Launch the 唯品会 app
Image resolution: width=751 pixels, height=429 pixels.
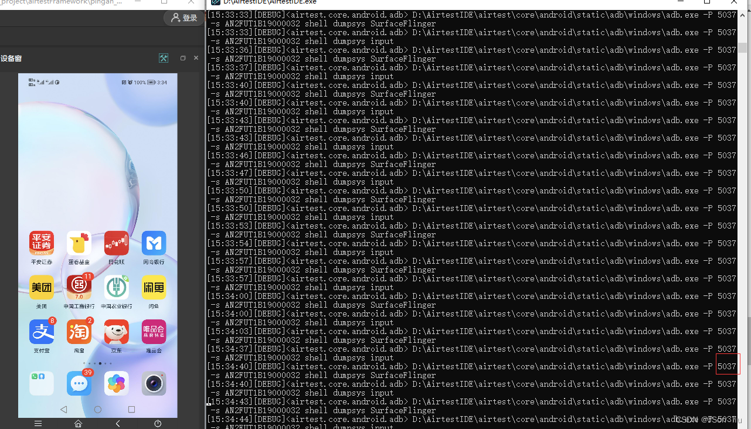click(154, 332)
